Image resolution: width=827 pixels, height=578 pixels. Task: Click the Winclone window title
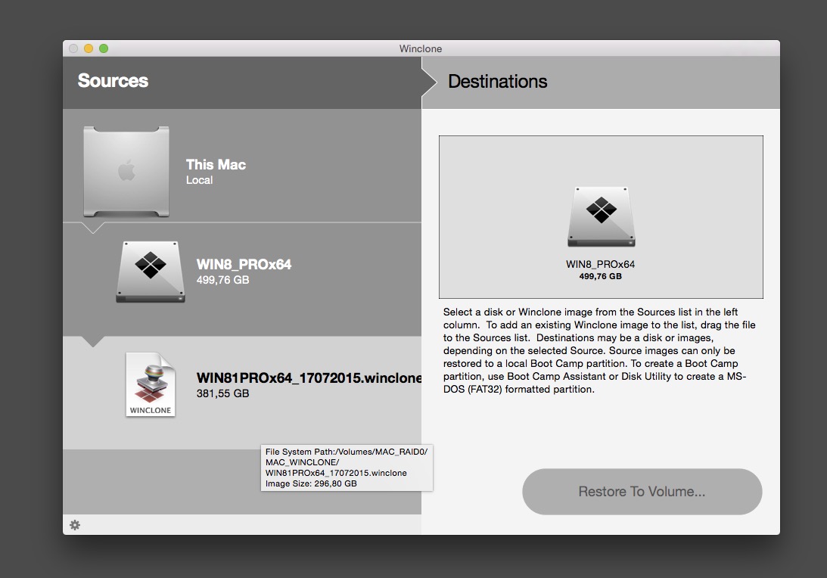421,48
